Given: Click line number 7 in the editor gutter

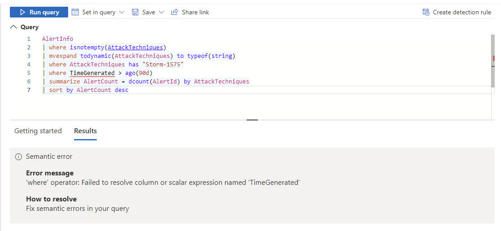Looking at the screenshot, I should (x=29, y=90).
